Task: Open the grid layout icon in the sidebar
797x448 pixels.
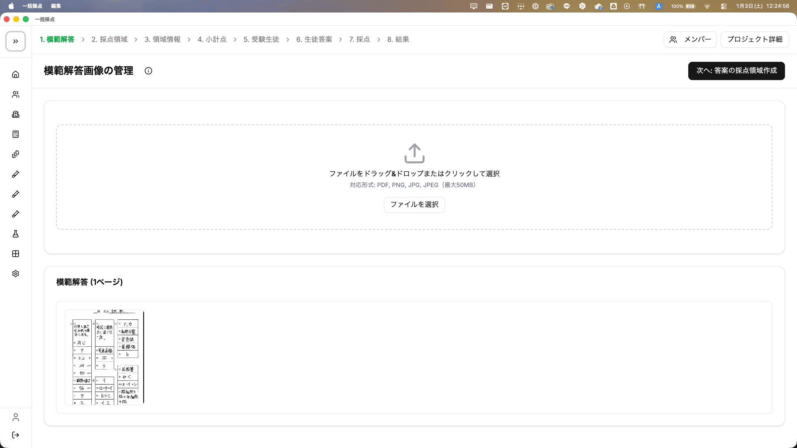Action: tap(16, 254)
